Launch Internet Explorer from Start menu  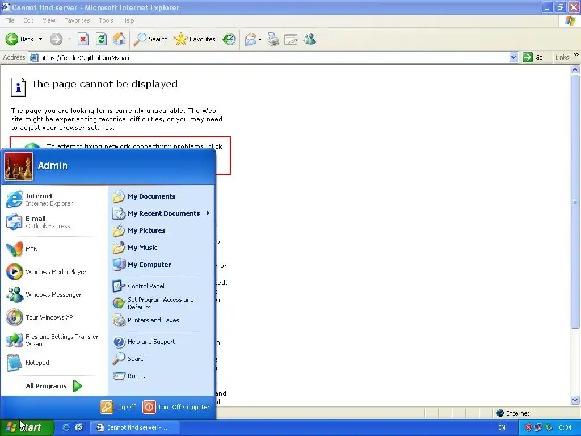(54, 199)
